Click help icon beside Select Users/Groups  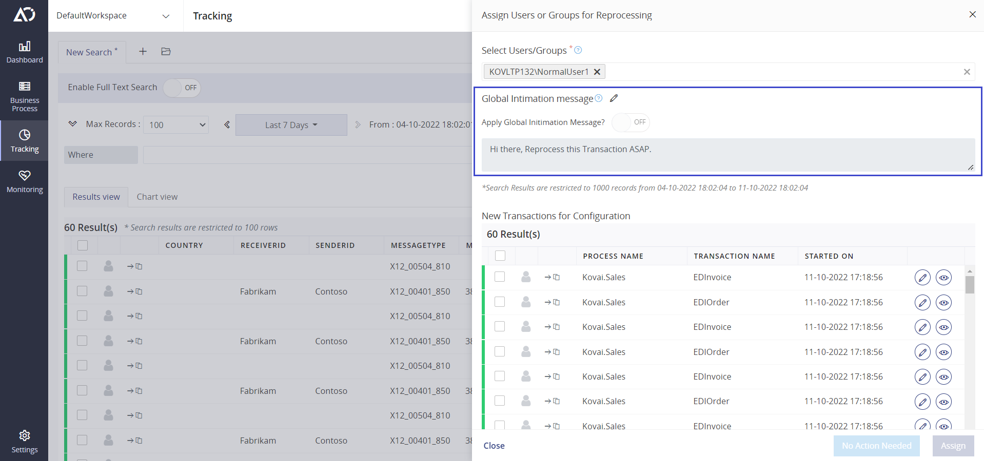coord(578,50)
